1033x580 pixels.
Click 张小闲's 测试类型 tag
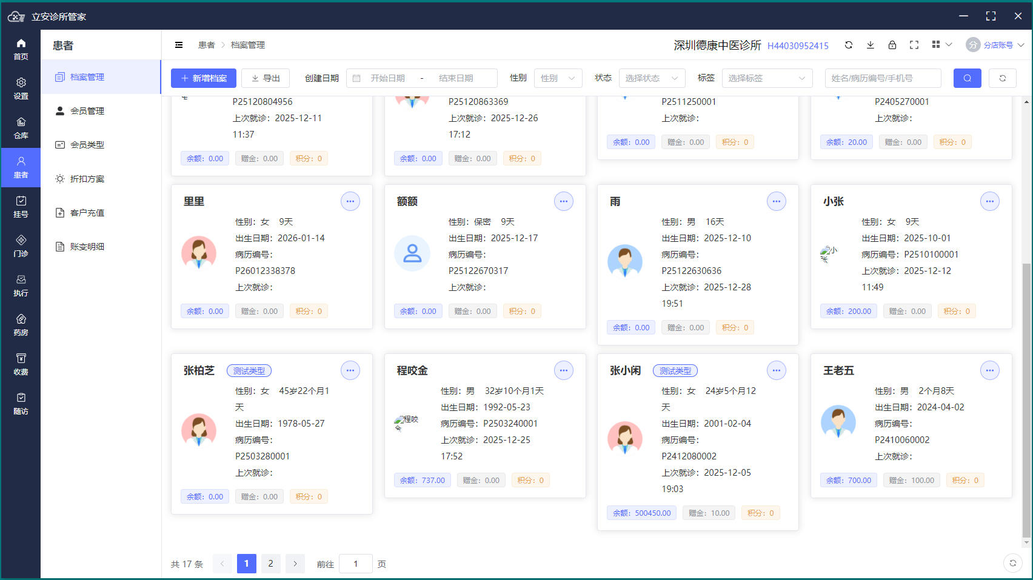(x=675, y=371)
